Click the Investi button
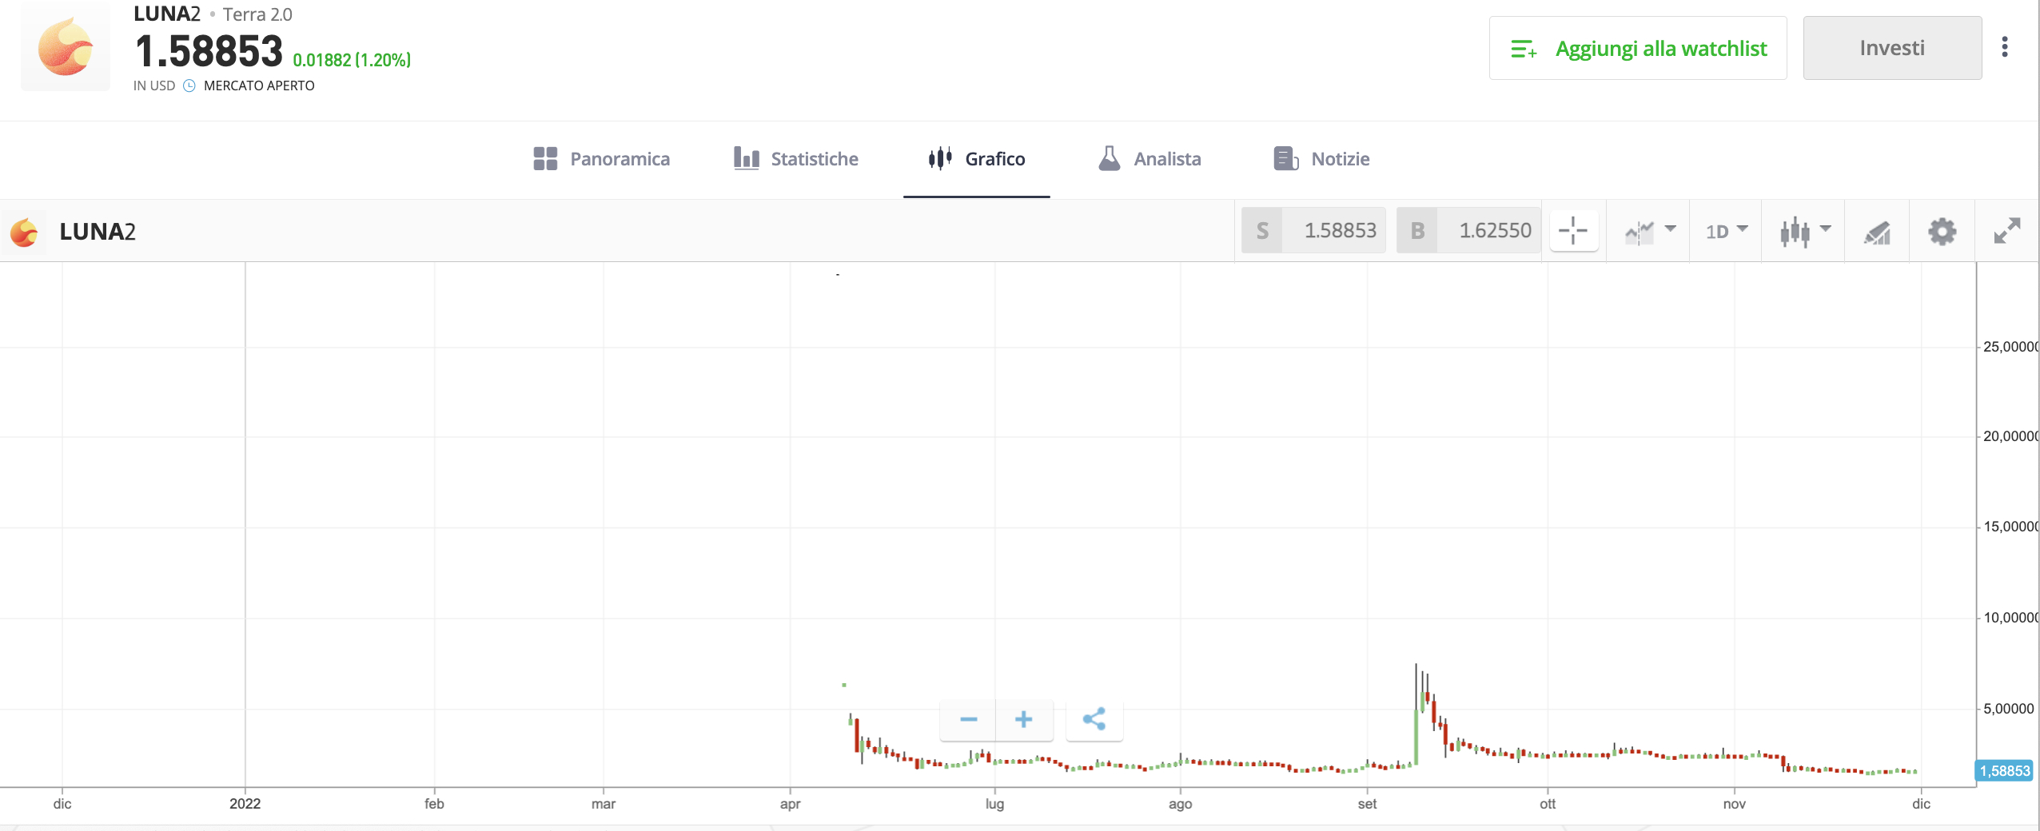 pos(1892,48)
